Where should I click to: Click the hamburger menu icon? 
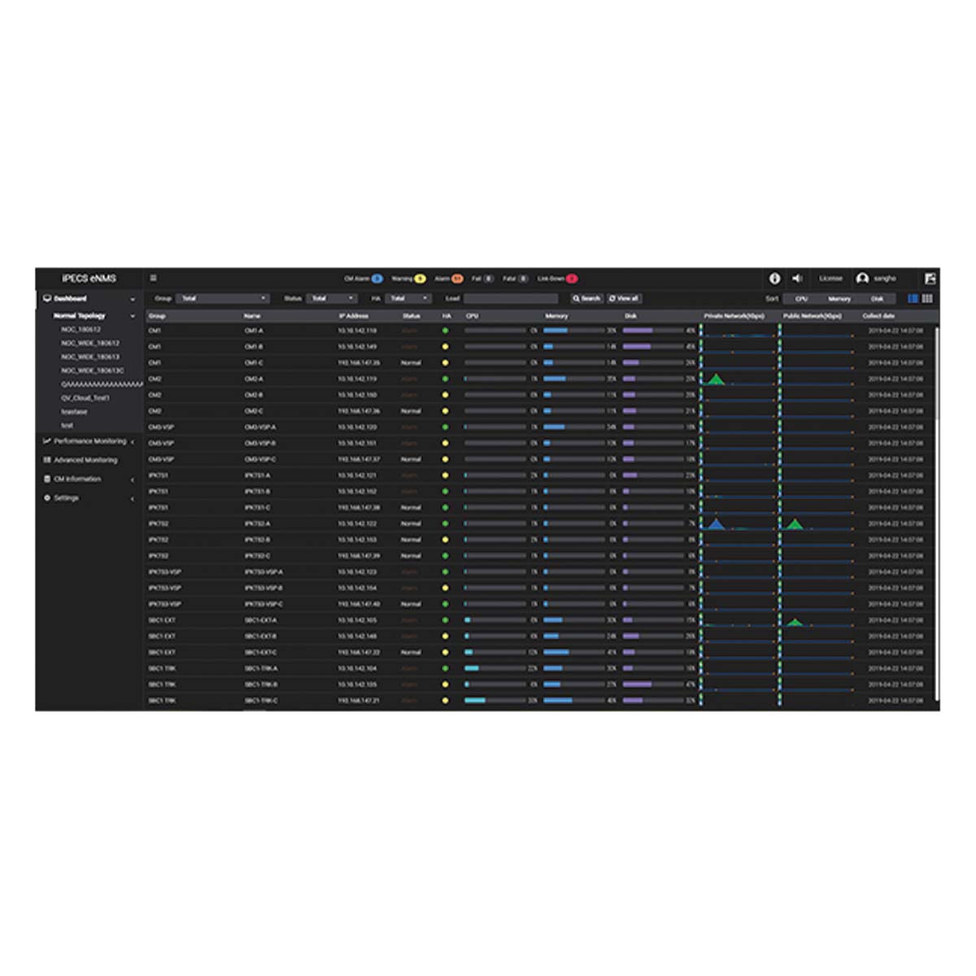coord(153,278)
